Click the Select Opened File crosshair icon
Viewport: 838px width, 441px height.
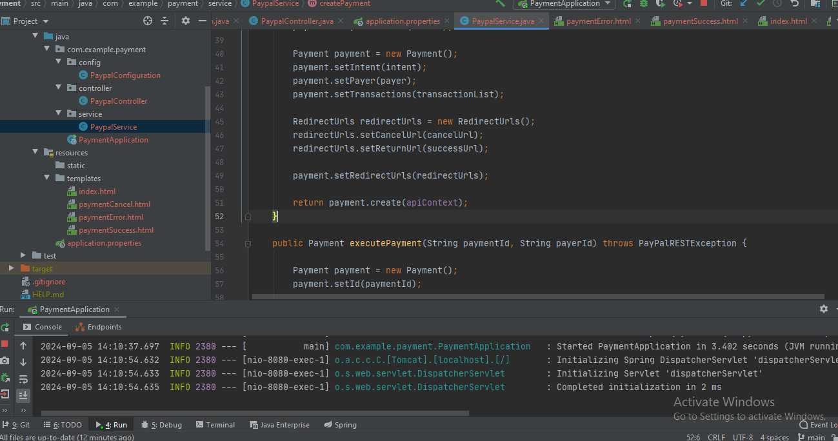tap(148, 21)
